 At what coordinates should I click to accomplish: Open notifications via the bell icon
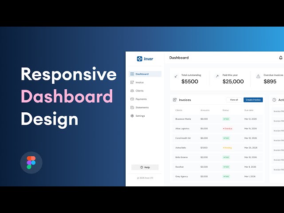click(281, 58)
